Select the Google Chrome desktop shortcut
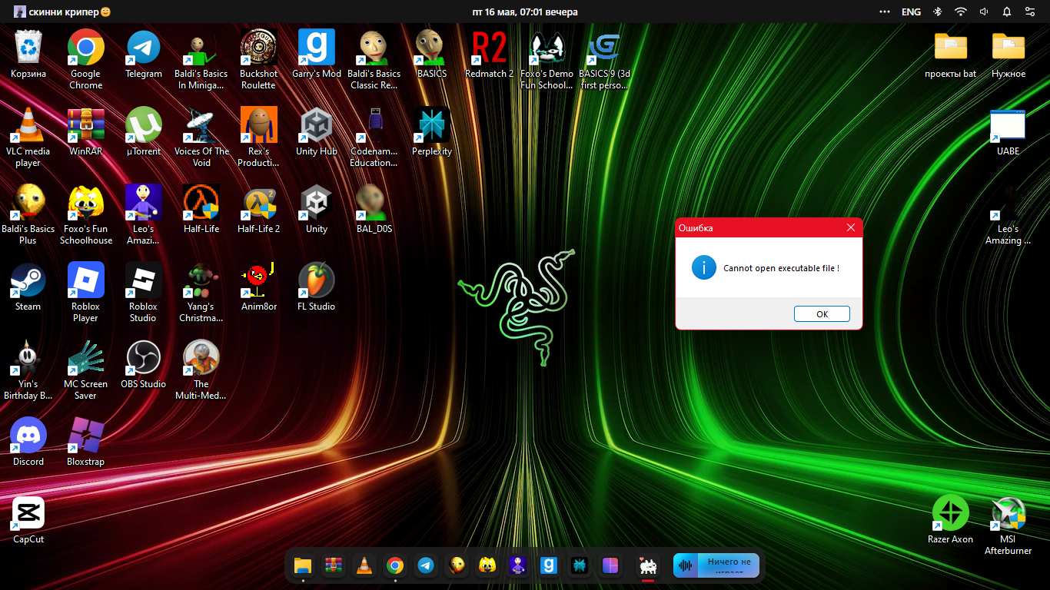 tap(85, 59)
